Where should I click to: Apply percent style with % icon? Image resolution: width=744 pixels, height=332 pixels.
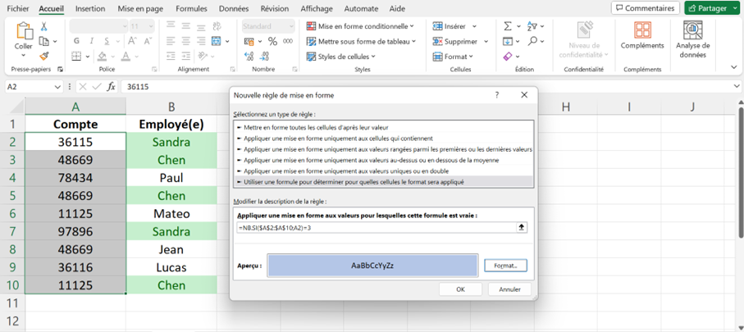(272, 41)
